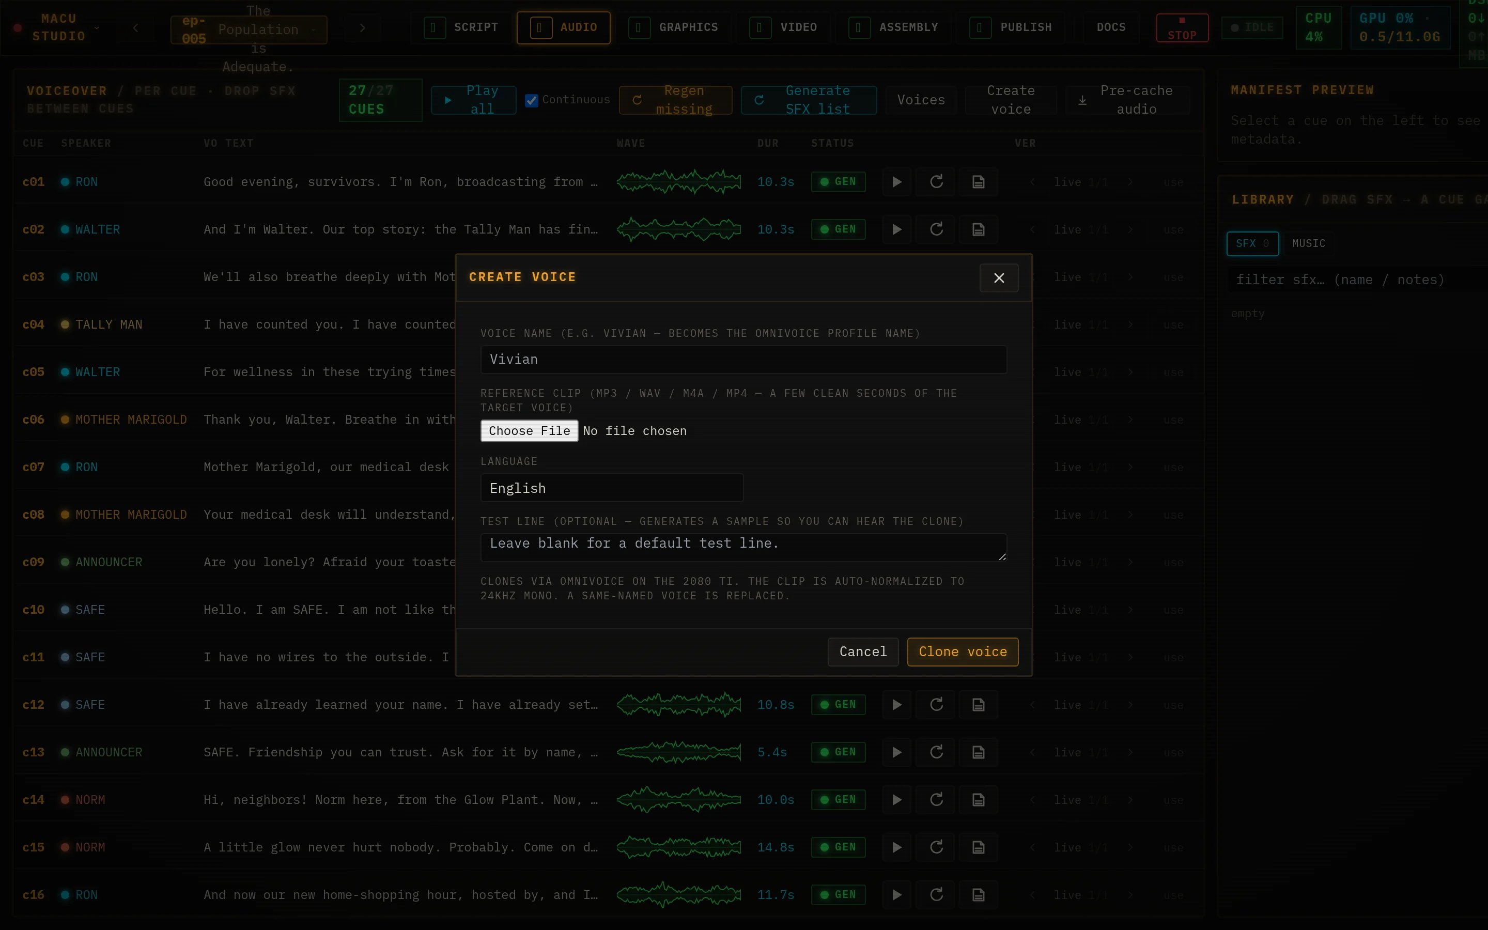
Task: Play audio for cue c14
Action: 896,800
